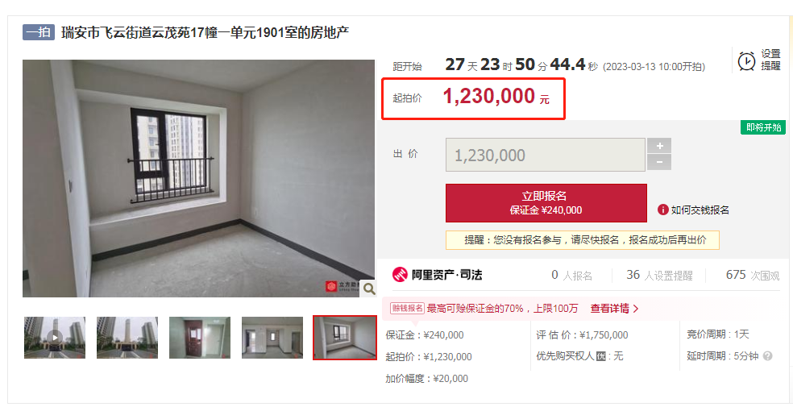Image resolution: width=793 pixels, height=407 pixels.
Task: Click the 阿里资产 logo icon
Action: pyautogui.click(x=400, y=275)
